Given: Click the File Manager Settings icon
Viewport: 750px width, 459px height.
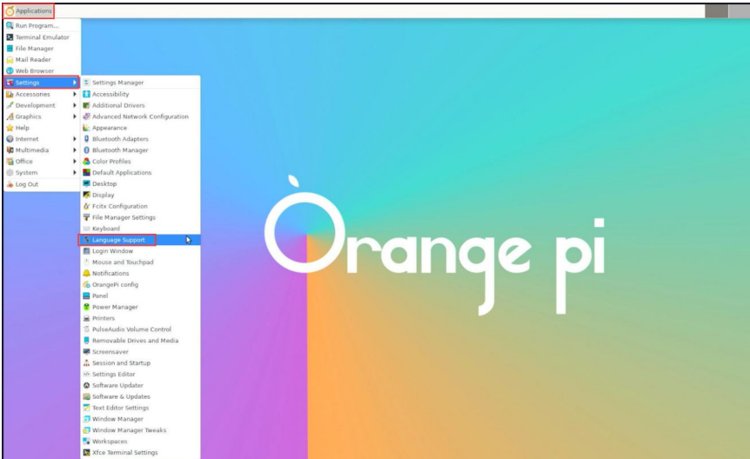Looking at the screenshot, I should 87,217.
